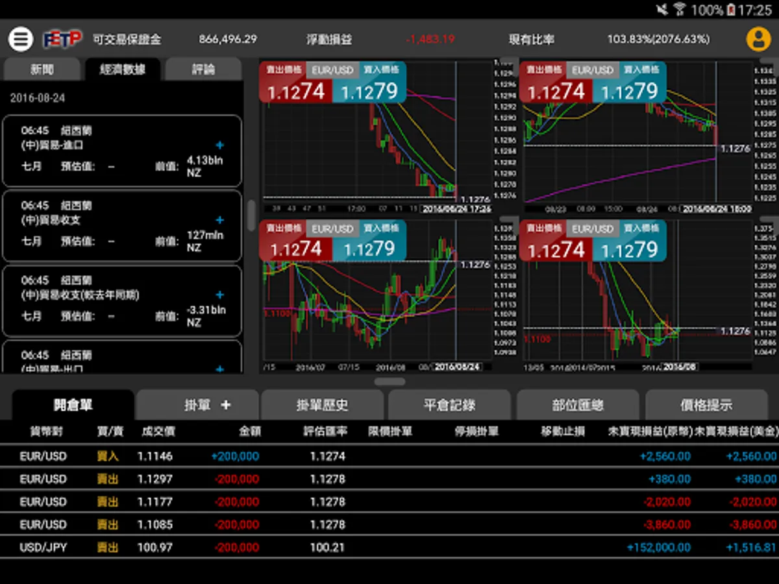Screen dimensions: 779x584
Task: Select the news list scrollbar handle
Action: pos(251,215)
